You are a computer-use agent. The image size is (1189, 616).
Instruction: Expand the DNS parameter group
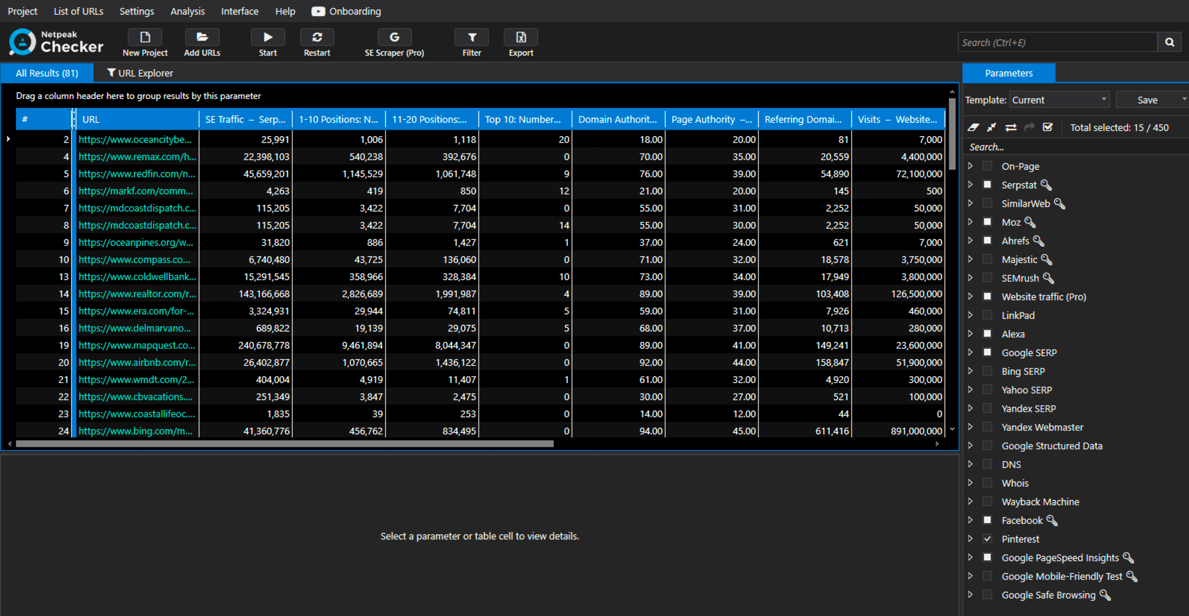[x=970, y=464]
